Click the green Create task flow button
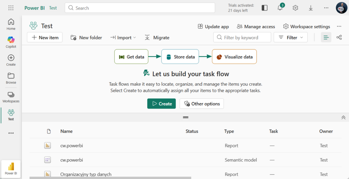The width and height of the screenshot is (349, 179). (x=161, y=103)
